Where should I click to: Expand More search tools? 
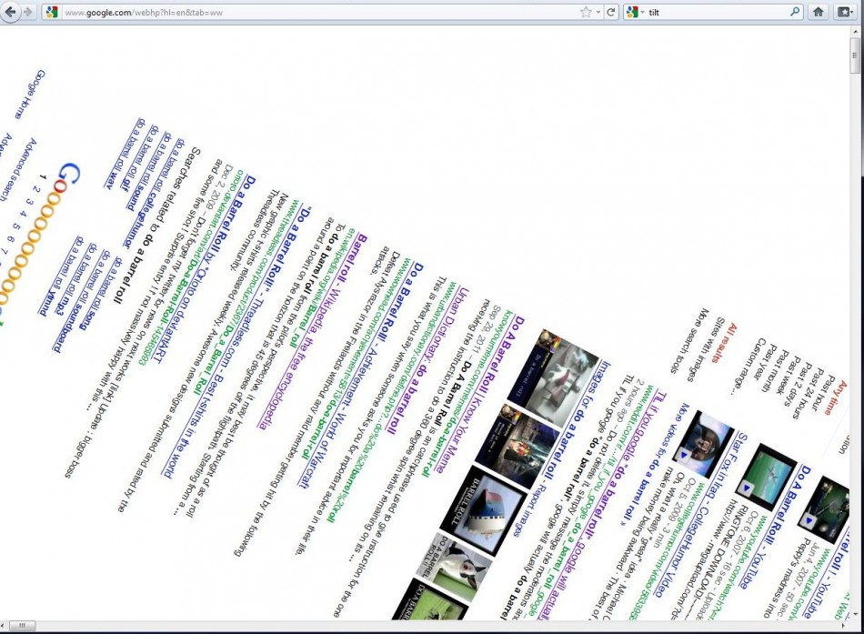point(688,341)
